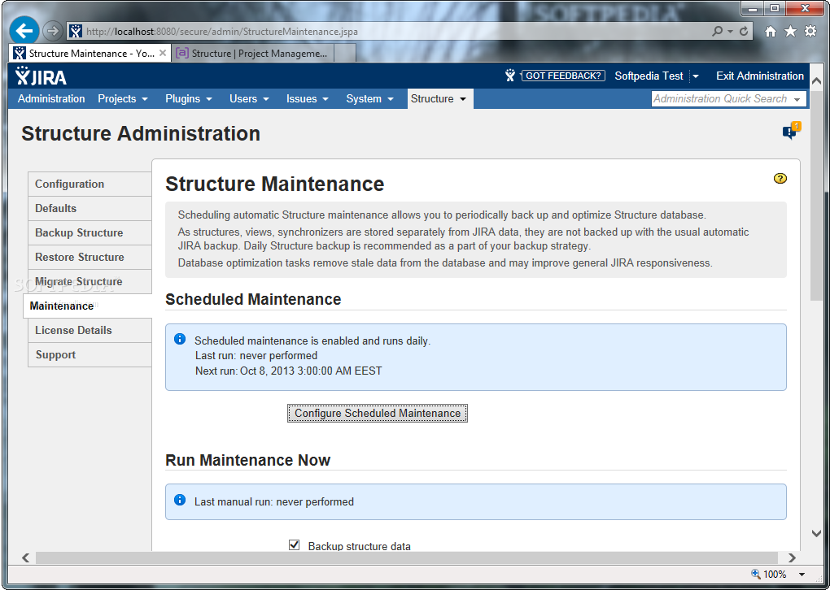Click the 'Scheduled Maintenance' heading
Image resolution: width=830 pixels, height=590 pixels.
[x=253, y=299]
